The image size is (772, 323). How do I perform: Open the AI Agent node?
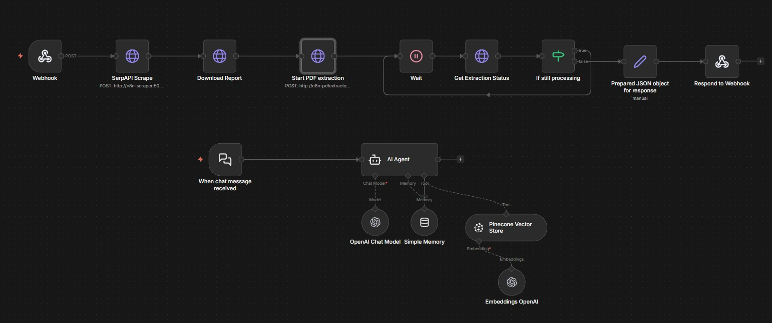tap(400, 160)
